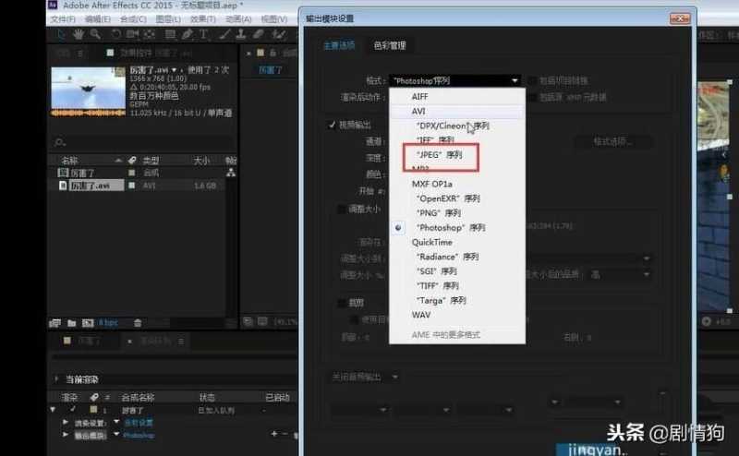Choose "PNG" 序列 from the format list
Viewport: 739px width, 456px height.
click(457, 213)
